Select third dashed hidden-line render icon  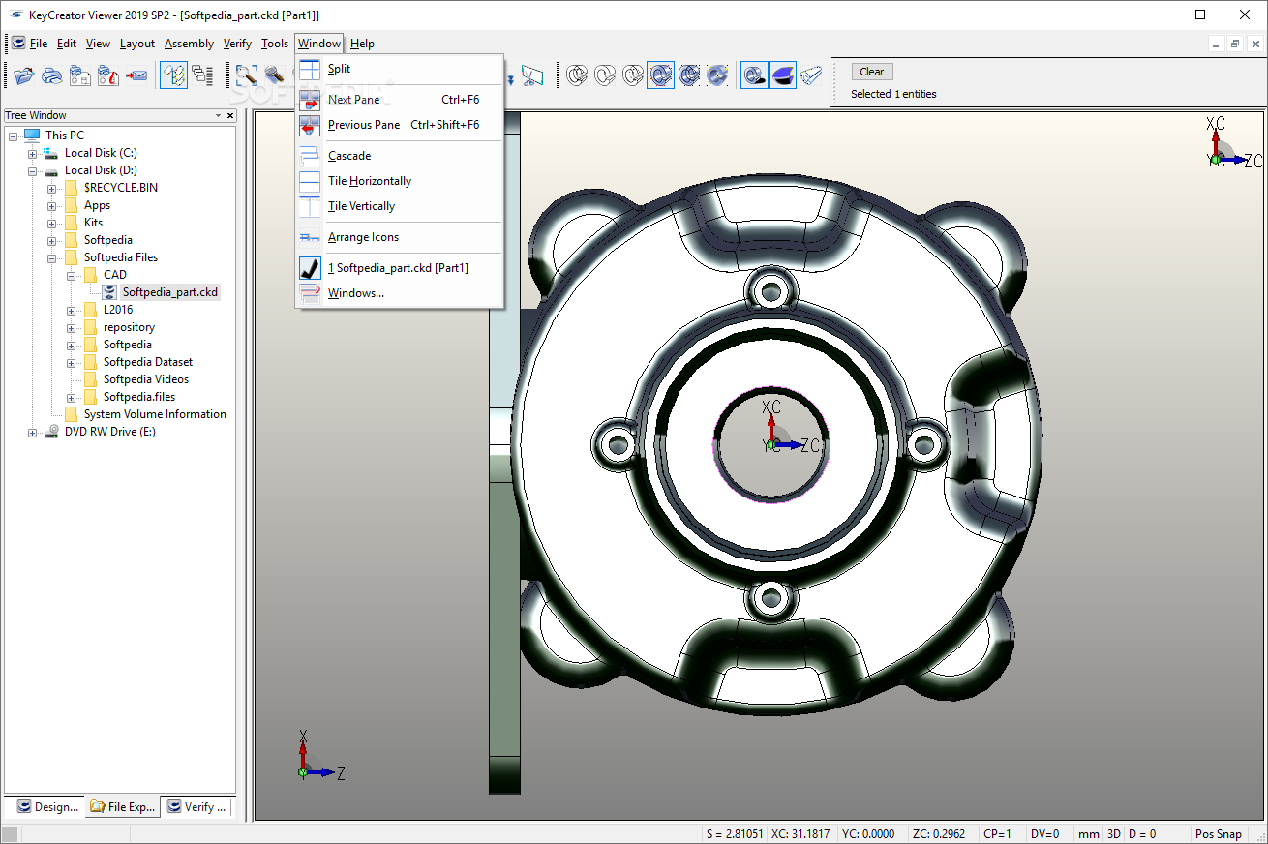(634, 75)
